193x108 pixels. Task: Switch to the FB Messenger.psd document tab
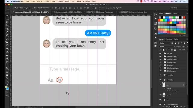point(68,12)
